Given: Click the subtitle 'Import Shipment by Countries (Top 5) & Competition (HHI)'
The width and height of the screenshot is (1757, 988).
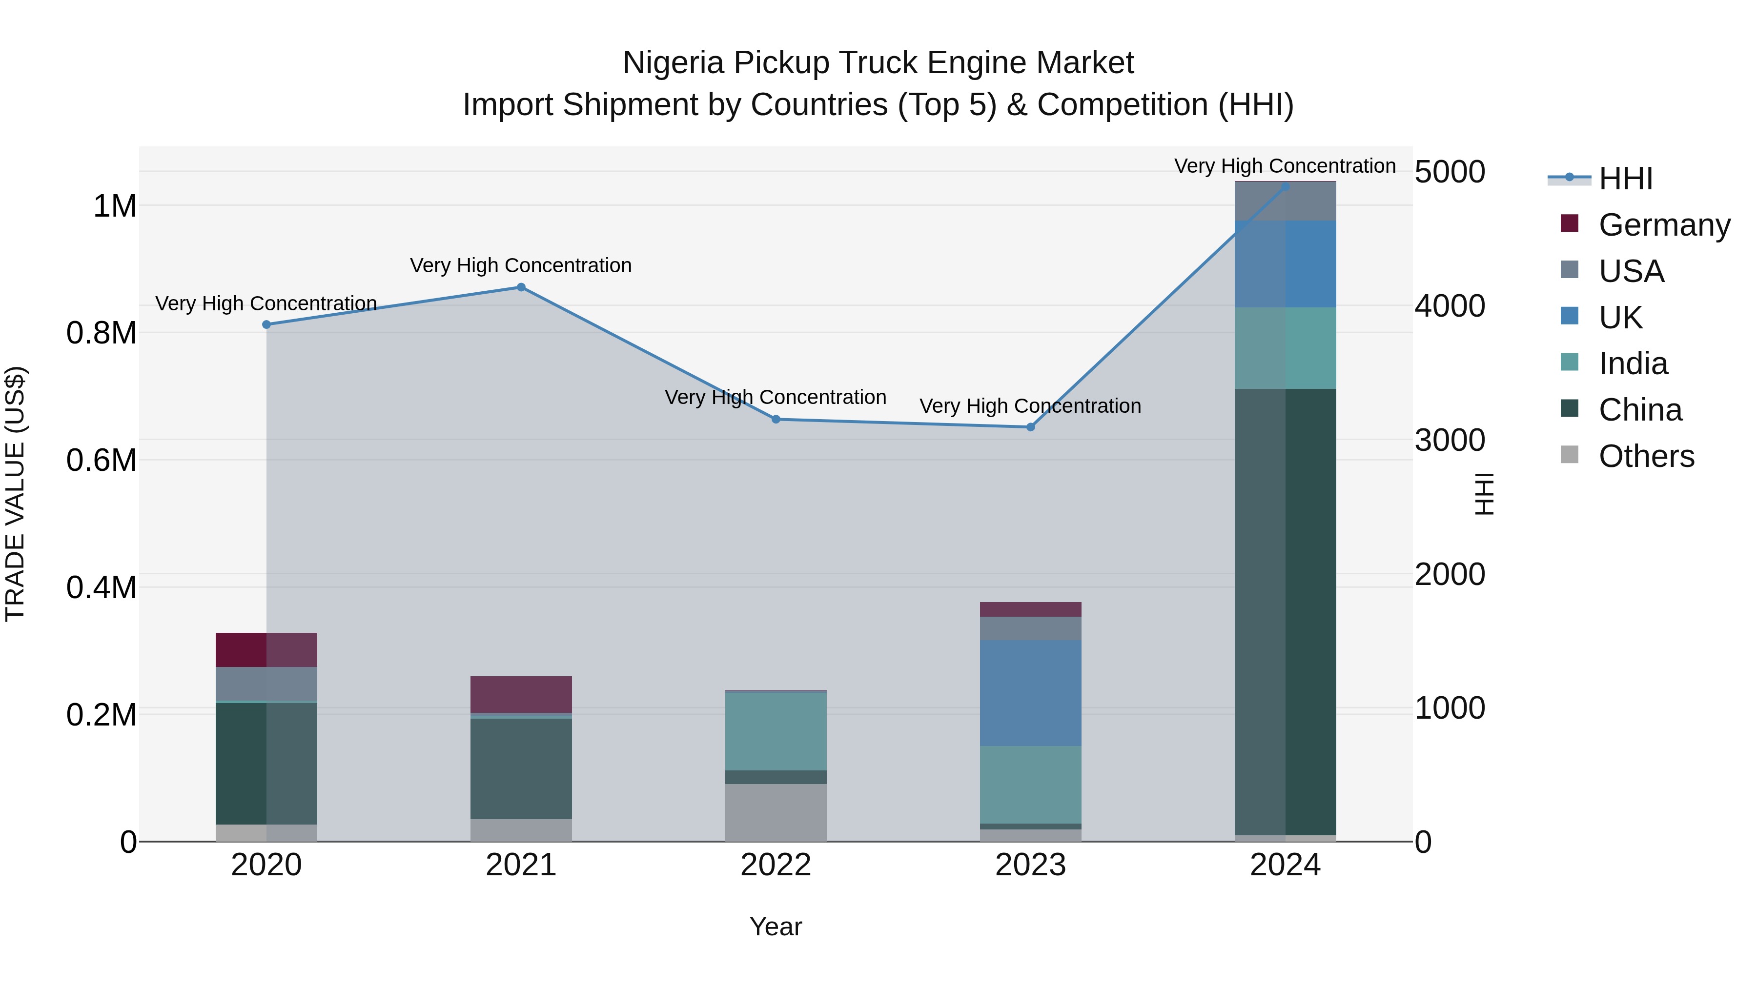Looking at the screenshot, I should 878,105.
